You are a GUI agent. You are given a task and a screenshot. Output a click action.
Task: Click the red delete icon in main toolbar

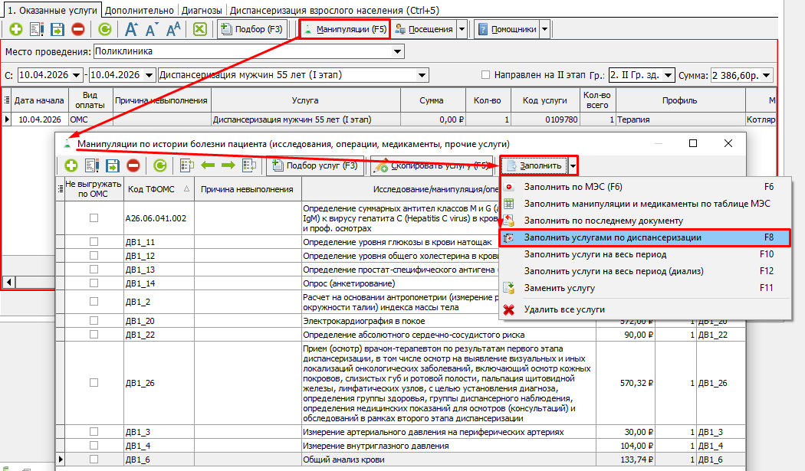pyautogui.click(x=78, y=30)
